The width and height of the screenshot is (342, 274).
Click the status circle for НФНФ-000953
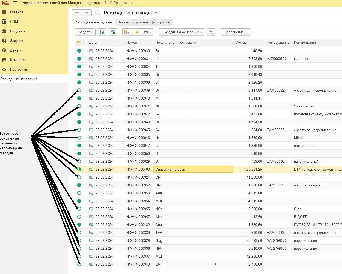click(79, 193)
